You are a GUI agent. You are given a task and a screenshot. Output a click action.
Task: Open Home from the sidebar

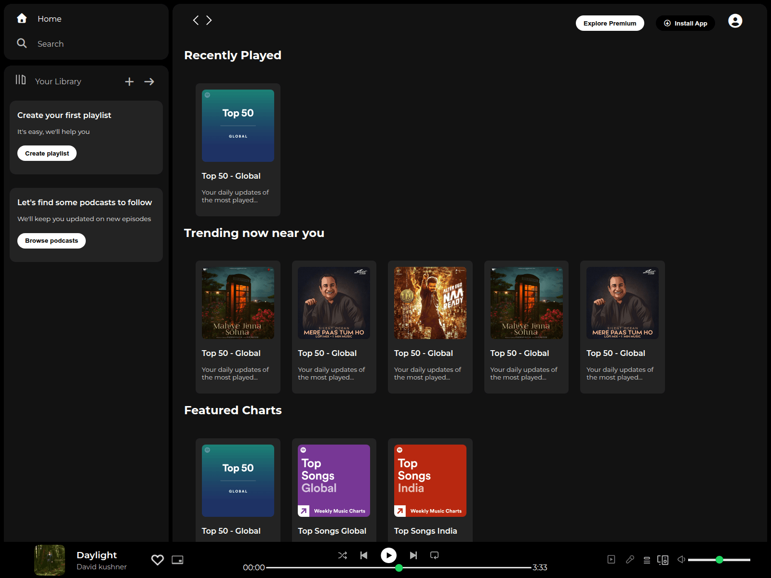click(x=39, y=19)
